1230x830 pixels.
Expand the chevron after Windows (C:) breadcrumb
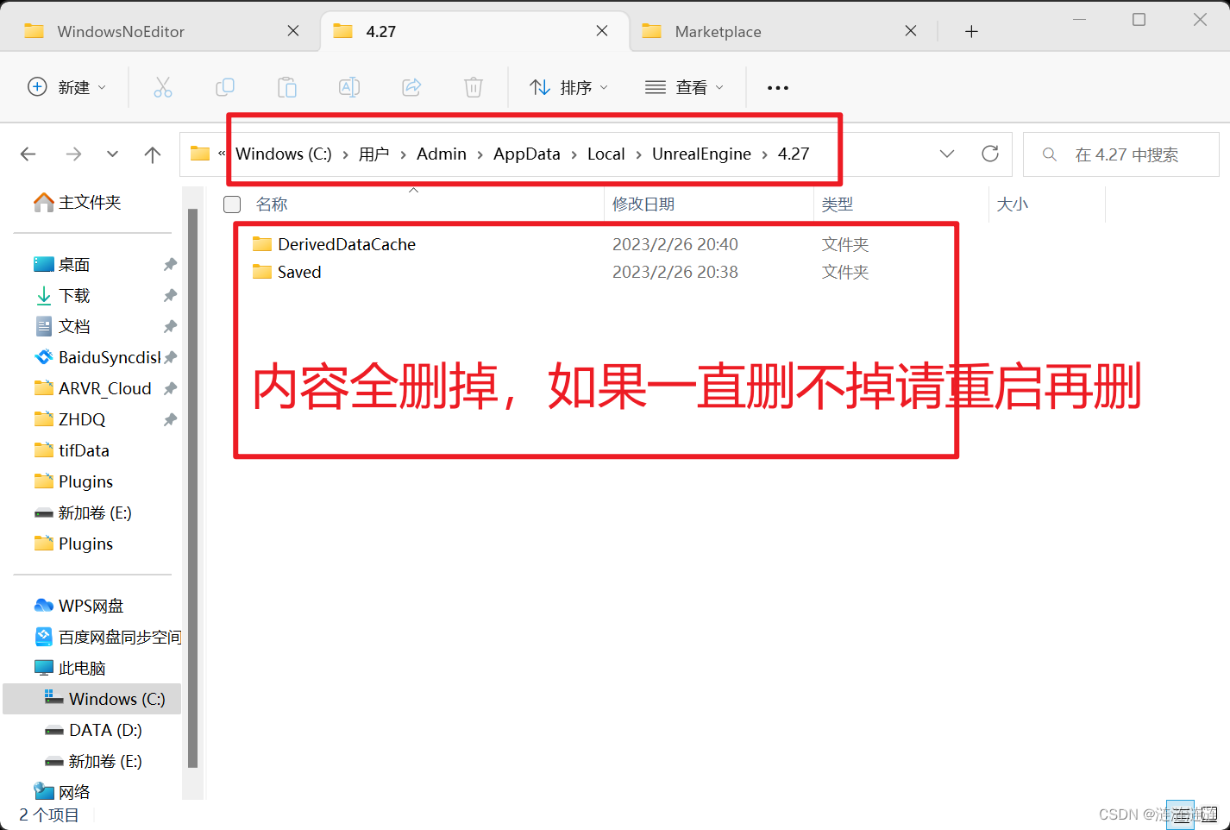(345, 154)
